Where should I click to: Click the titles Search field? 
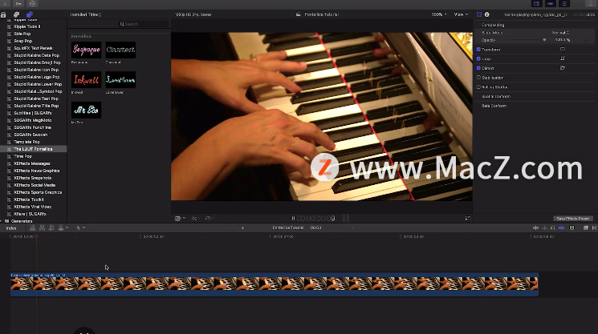tap(144, 24)
